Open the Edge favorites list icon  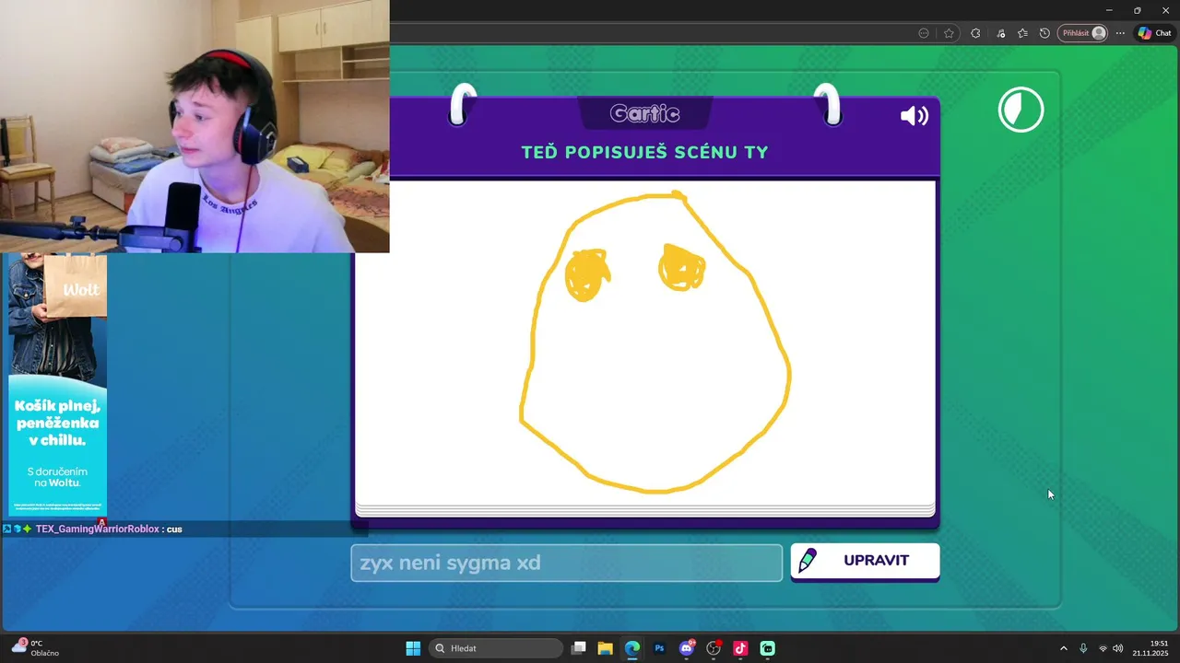1022,33
